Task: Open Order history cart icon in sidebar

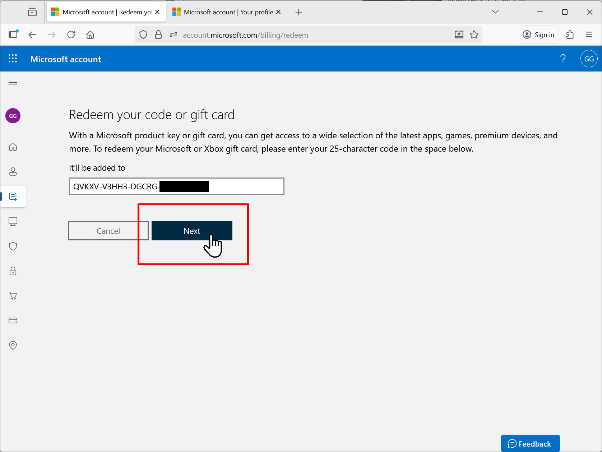Action: coord(13,296)
